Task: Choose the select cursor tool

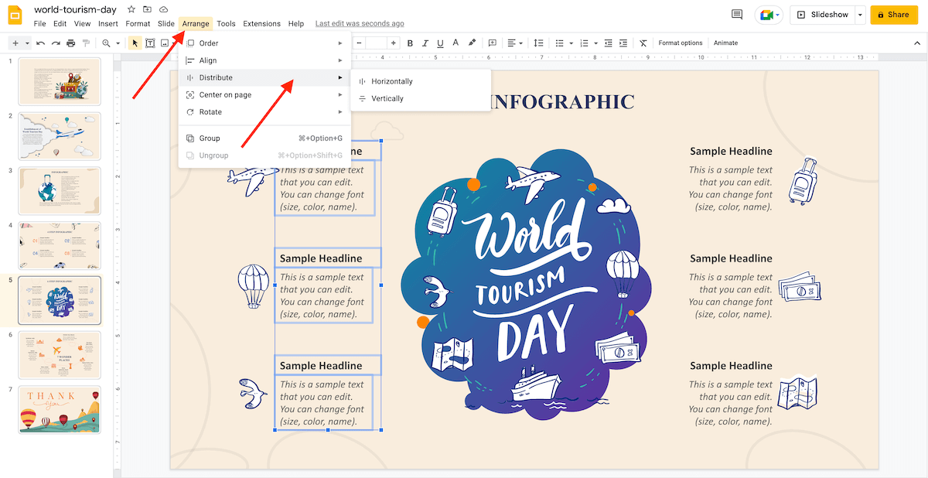Action: 135,43
